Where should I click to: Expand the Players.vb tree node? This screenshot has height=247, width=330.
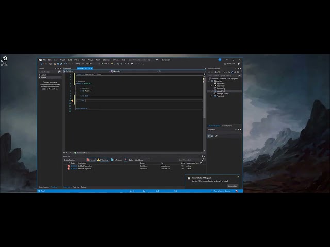coord(211,96)
